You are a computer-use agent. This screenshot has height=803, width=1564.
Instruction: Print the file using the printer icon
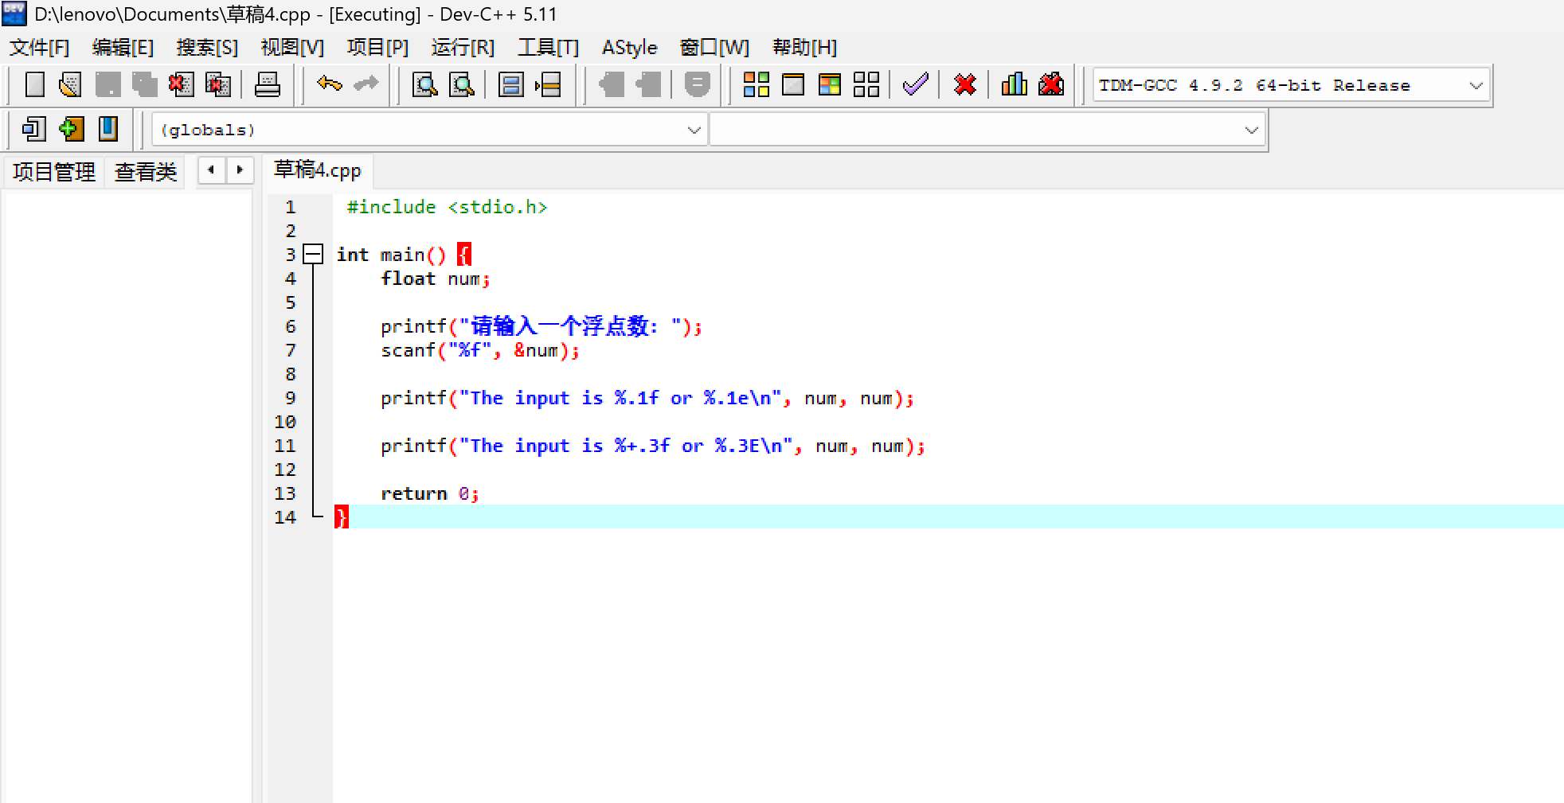[x=267, y=84]
